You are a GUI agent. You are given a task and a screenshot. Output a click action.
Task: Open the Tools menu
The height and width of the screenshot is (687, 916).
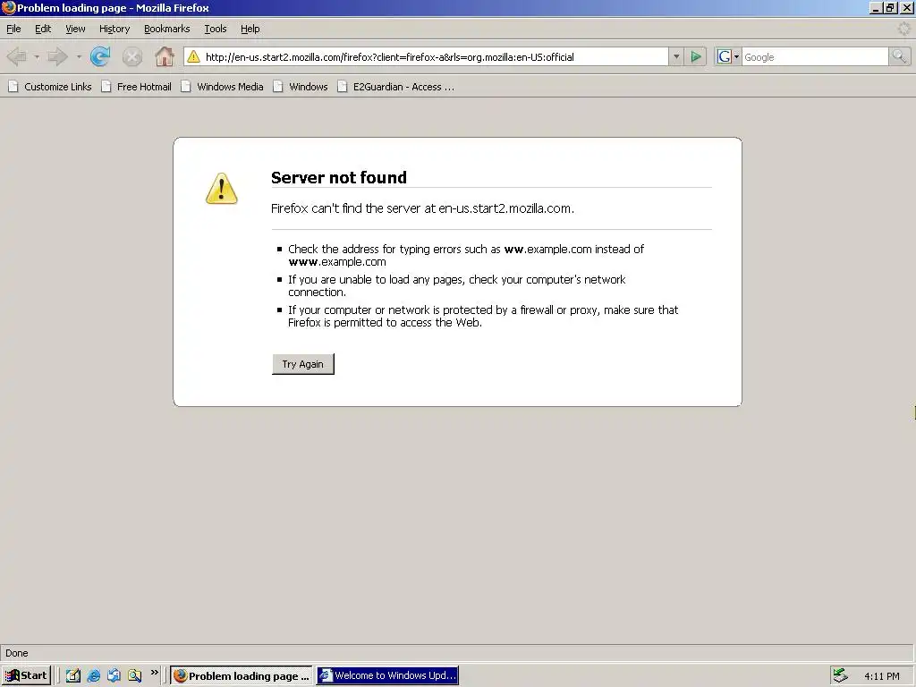215,29
